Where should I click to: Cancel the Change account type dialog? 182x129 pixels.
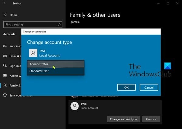point(149,87)
